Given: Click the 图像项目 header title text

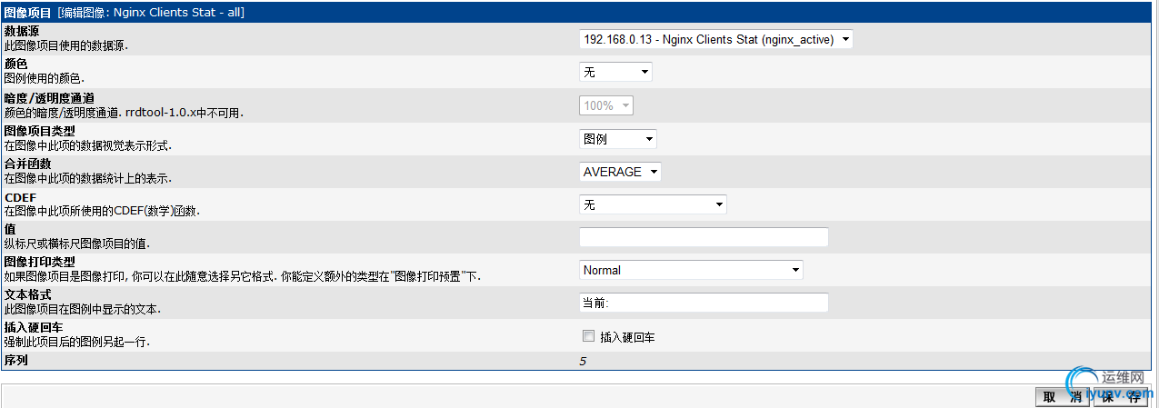Looking at the screenshot, I should coord(28,13).
